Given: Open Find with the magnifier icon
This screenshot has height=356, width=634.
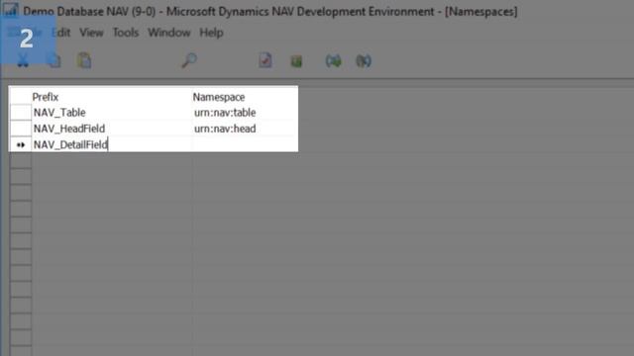Looking at the screenshot, I should click(x=189, y=60).
